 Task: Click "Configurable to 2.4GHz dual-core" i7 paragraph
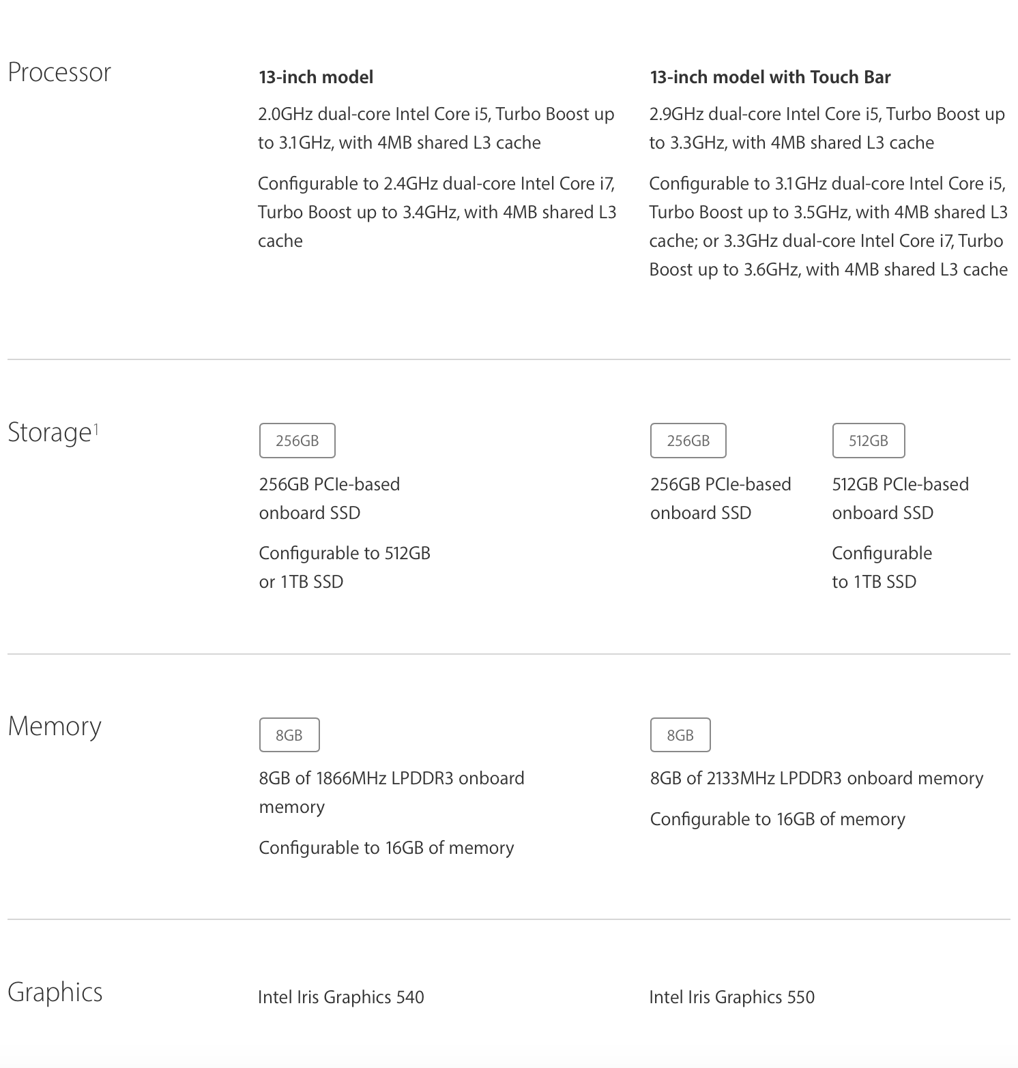437,212
